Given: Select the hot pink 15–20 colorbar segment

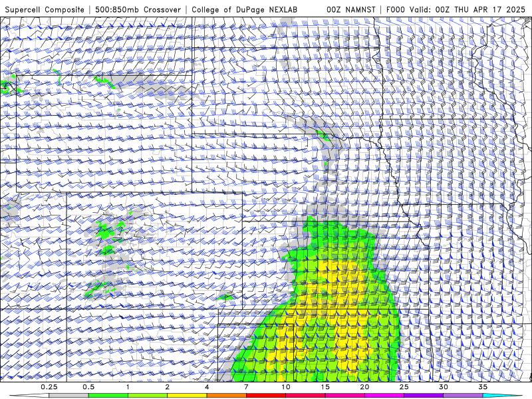Looking at the screenshot, I should [x=344, y=396].
